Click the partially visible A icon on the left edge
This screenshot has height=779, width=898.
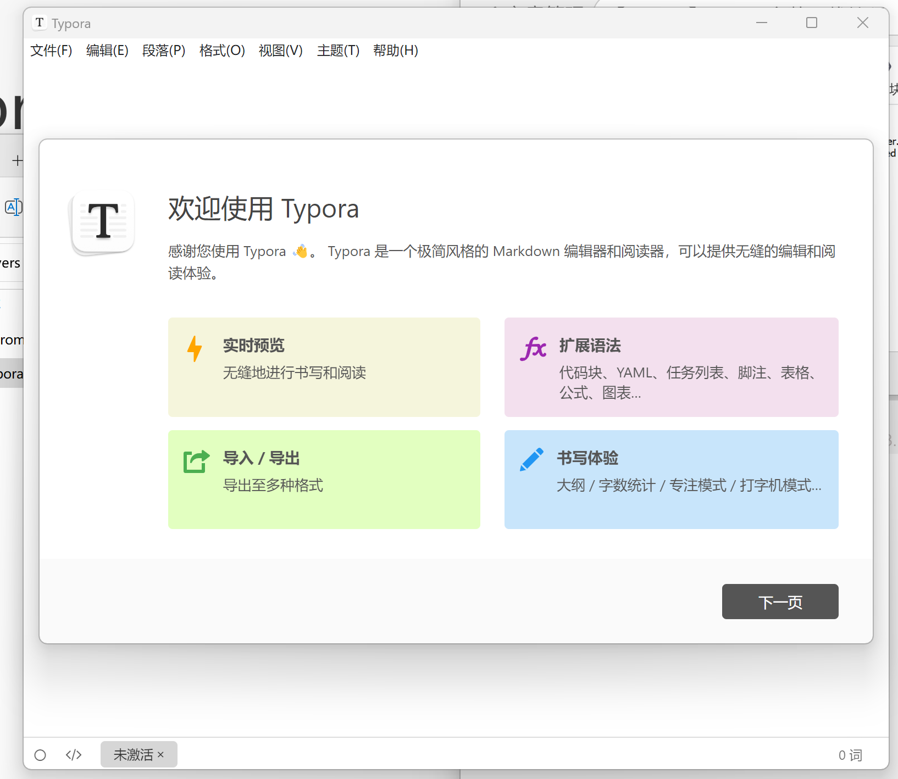tap(13, 207)
